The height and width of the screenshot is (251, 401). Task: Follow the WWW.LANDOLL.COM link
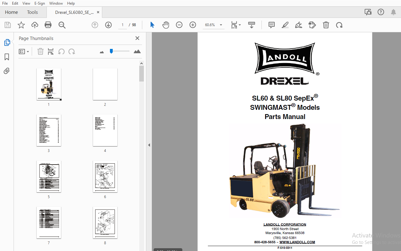[297, 242]
